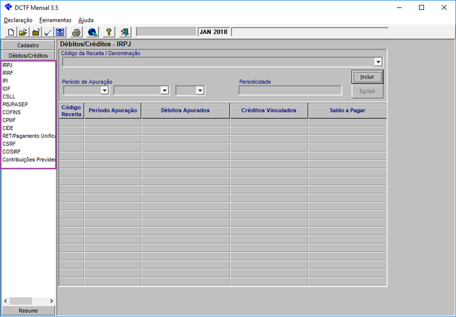This screenshot has width=456, height=317.
Task: Select RET/Pagamento Unificado item
Action: coord(29,136)
